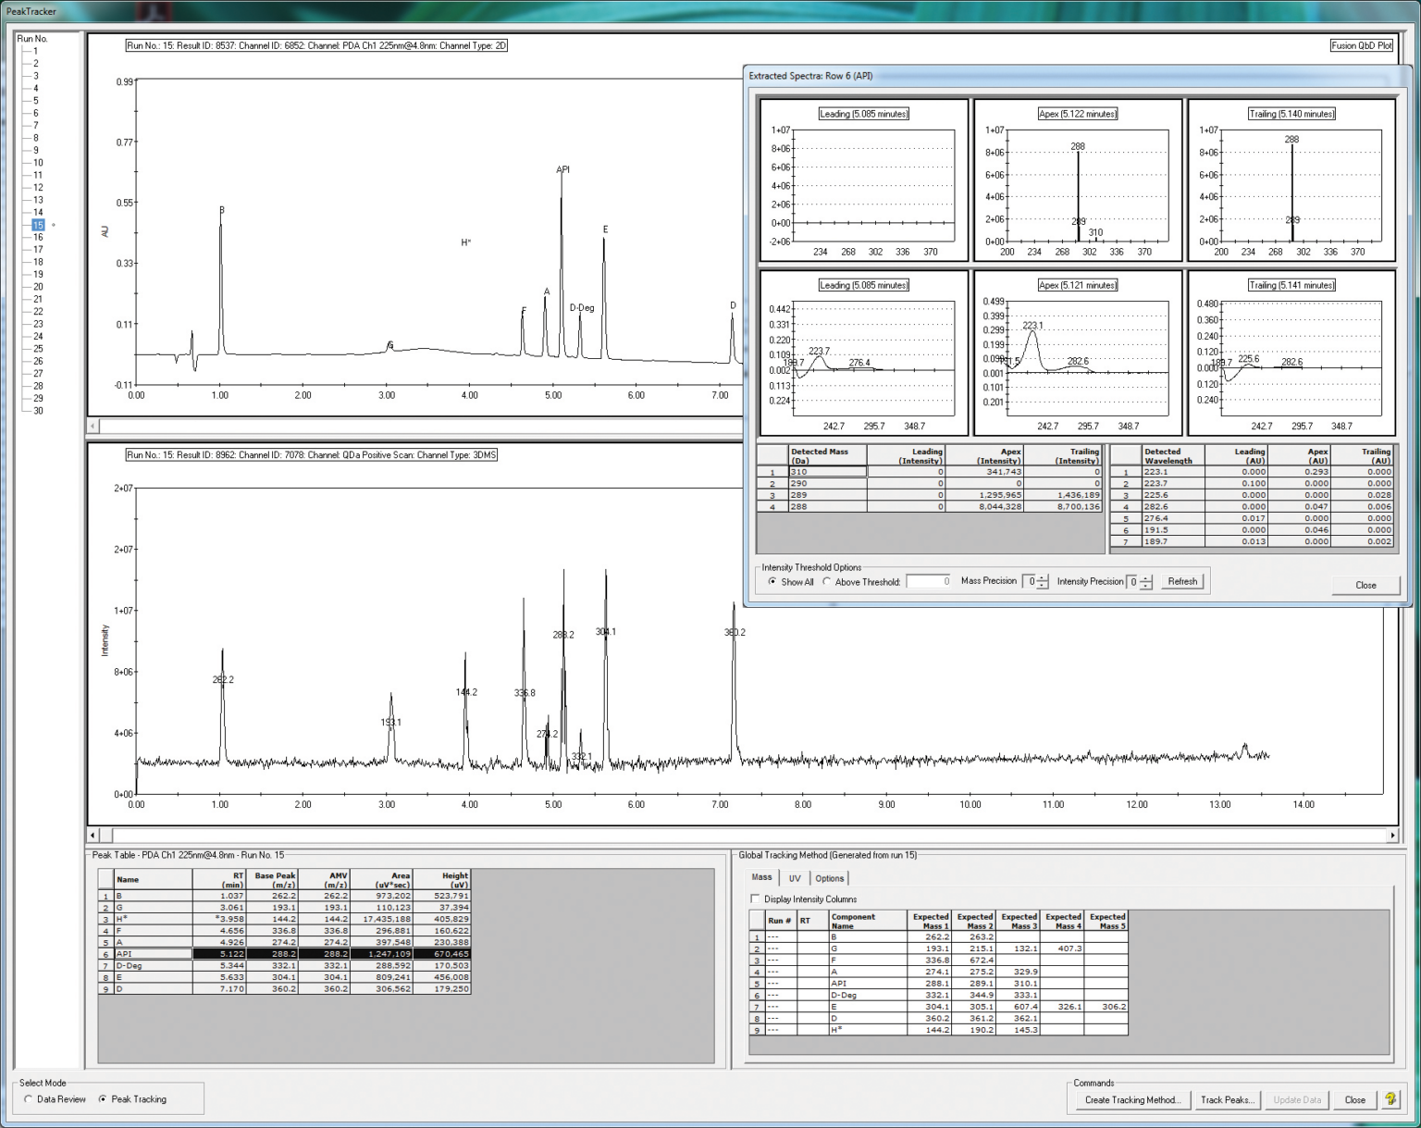Select the API row in Peak Table
1421x1128 pixels.
tap(153, 953)
